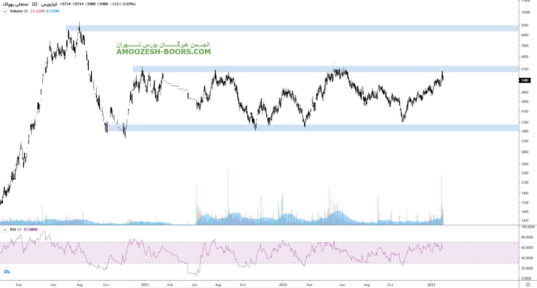Click the 2022 label on time axis
The width and height of the screenshot is (537, 288).
click(x=283, y=285)
